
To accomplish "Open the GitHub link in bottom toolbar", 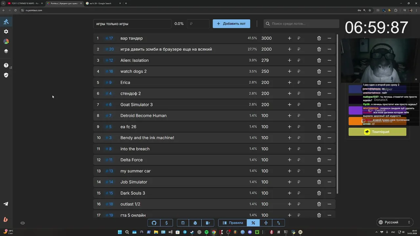I will click(154, 223).
